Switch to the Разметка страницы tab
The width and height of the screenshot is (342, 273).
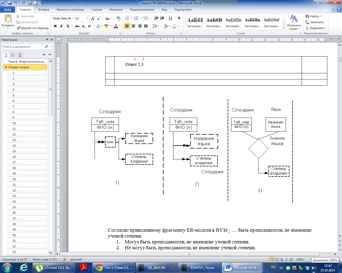coord(70,10)
